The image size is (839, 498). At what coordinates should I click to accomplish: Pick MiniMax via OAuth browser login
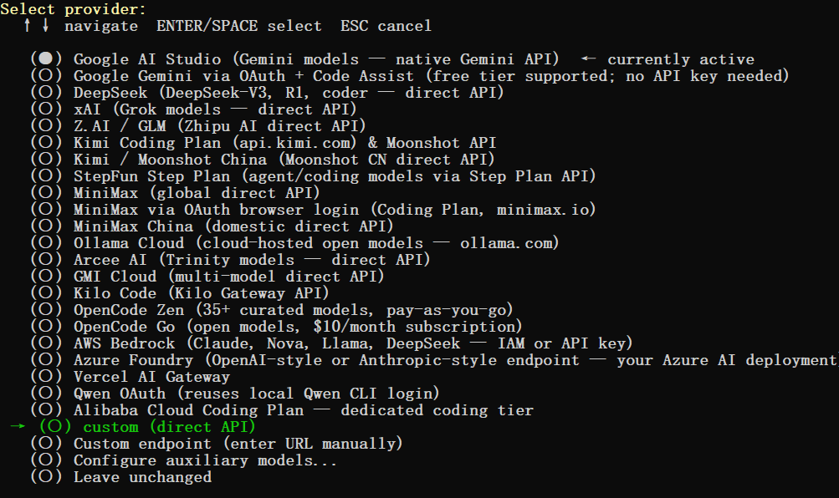coord(313,210)
